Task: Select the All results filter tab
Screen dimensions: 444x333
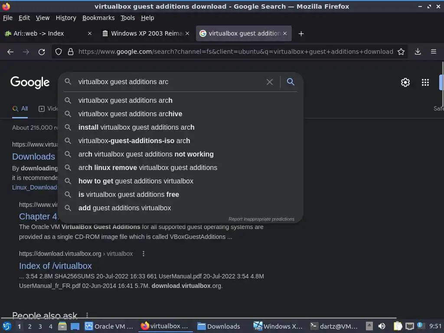Action: pos(20,109)
